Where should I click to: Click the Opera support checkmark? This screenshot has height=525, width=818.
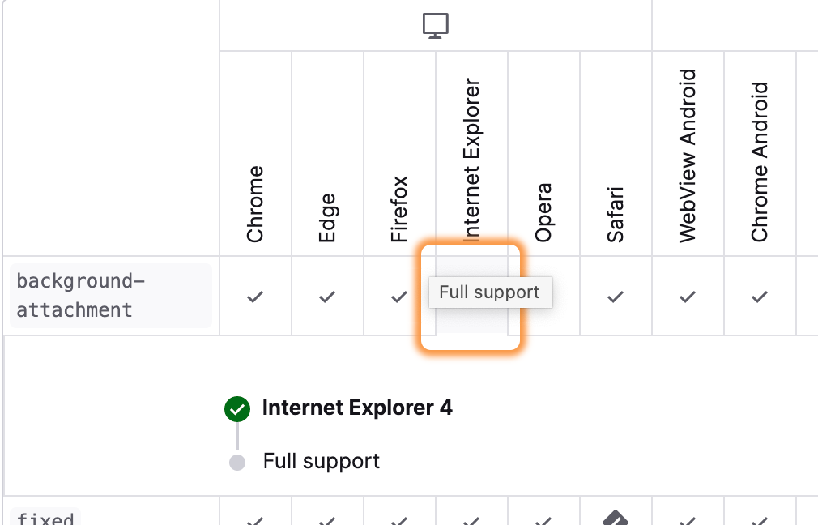click(543, 297)
